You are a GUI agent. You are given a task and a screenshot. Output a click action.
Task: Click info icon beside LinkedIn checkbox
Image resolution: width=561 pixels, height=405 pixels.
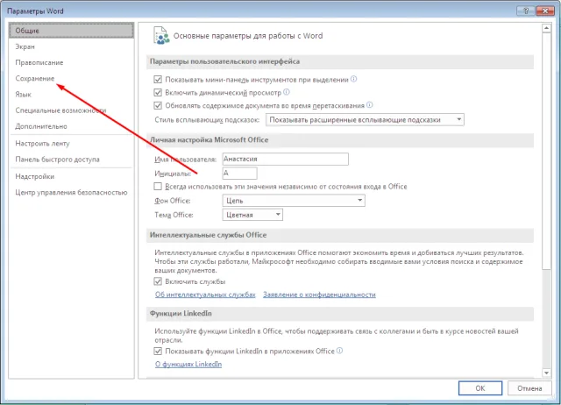(339, 351)
